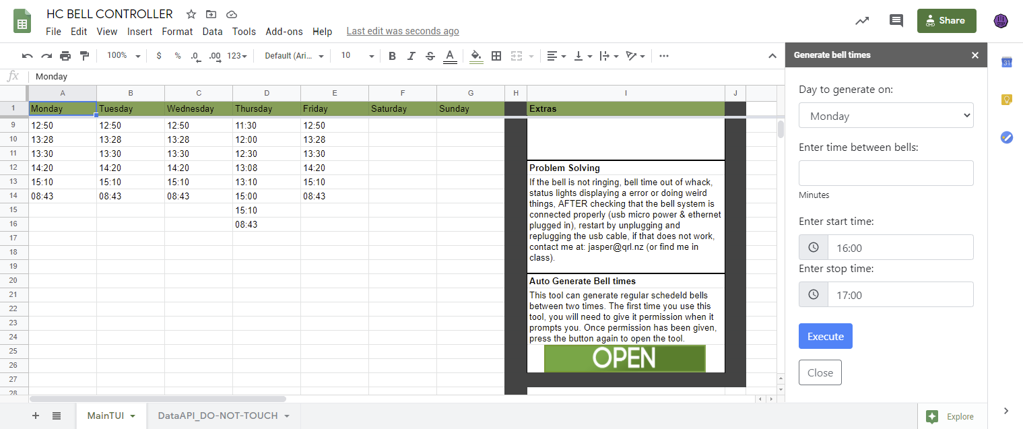Toggle strikethrough formatting

(430, 56)
